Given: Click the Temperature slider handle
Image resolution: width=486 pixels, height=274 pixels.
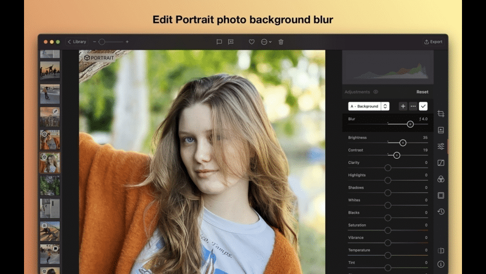Looking at the screenshot, I should (388, 255).
